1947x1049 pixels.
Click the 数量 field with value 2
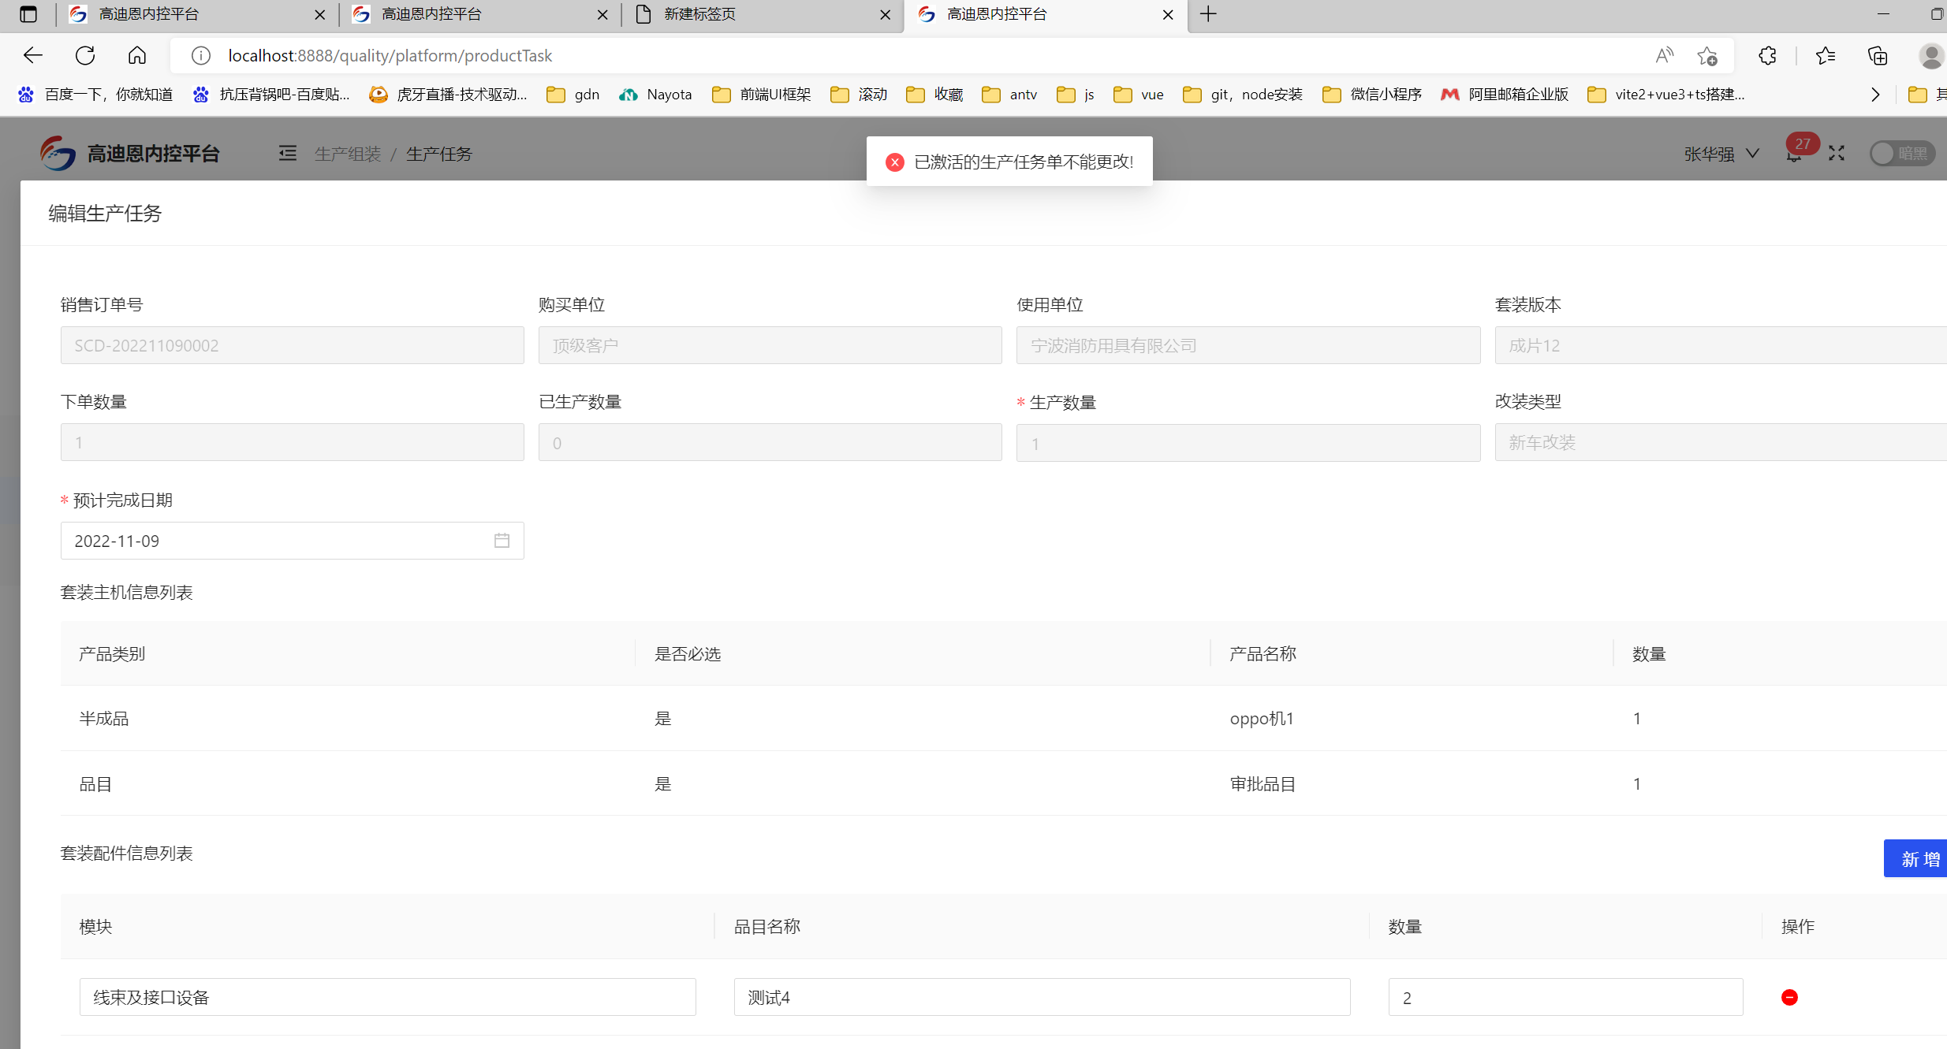click(x=1565, y=998)
